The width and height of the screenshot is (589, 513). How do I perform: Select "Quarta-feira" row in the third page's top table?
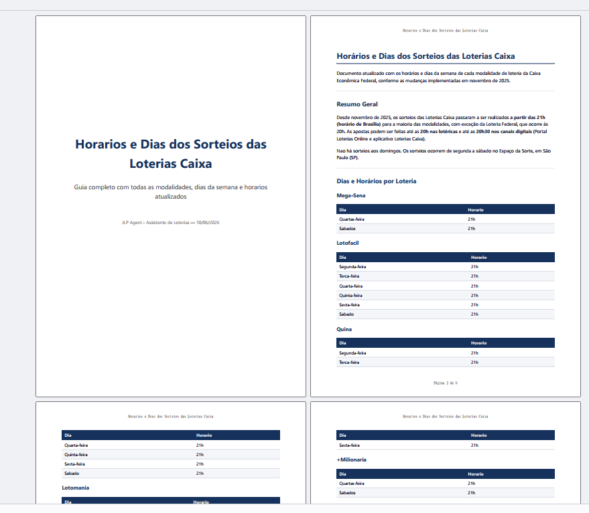171,445
